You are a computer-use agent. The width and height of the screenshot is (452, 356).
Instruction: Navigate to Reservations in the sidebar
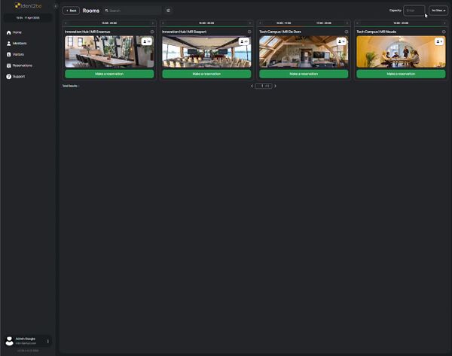(x=22, y=65)
